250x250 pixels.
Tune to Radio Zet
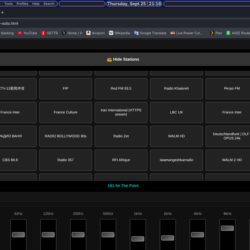[121, 136]
